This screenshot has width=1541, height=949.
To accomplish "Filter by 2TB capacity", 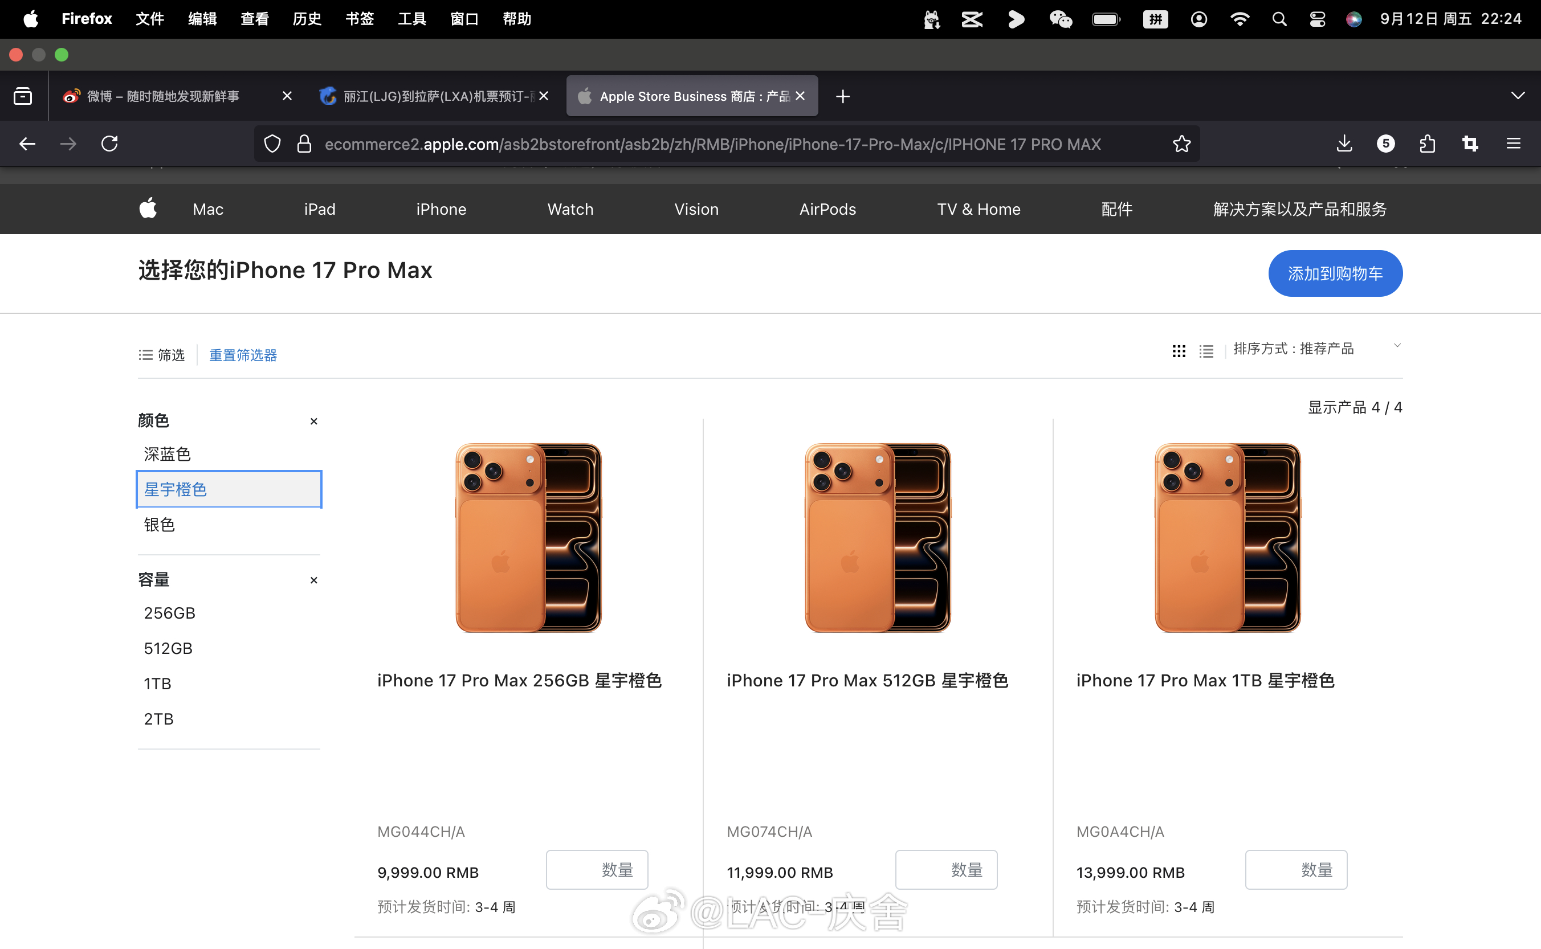I will click(159, 719).
